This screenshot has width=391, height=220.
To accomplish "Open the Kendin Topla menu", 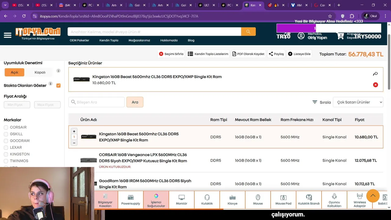I will point(109,40).
